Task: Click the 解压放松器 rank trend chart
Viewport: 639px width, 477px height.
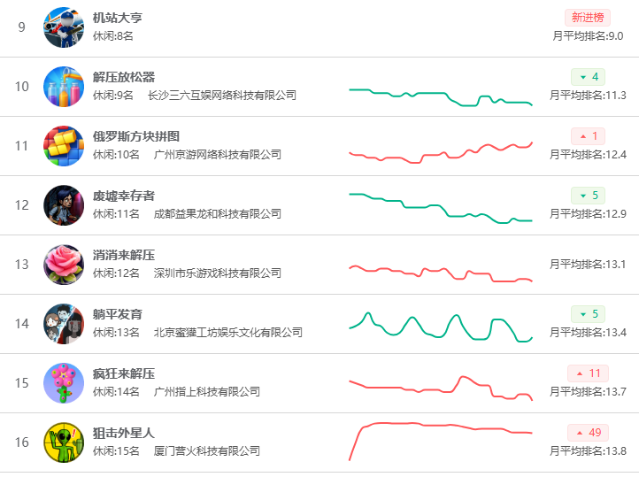Action: (441, 97)
